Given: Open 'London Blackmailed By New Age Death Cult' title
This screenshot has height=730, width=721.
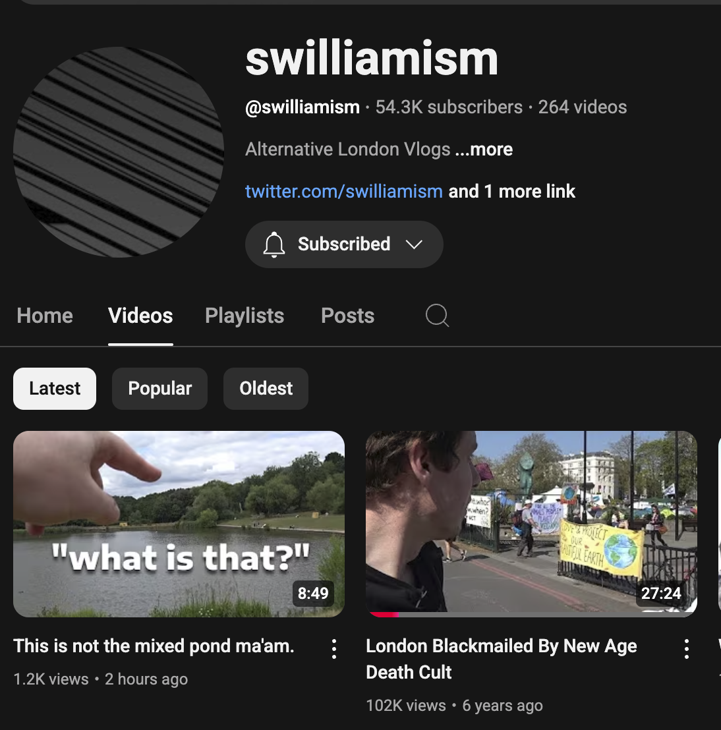Looking at the screenshot, I should pos(502,659).
